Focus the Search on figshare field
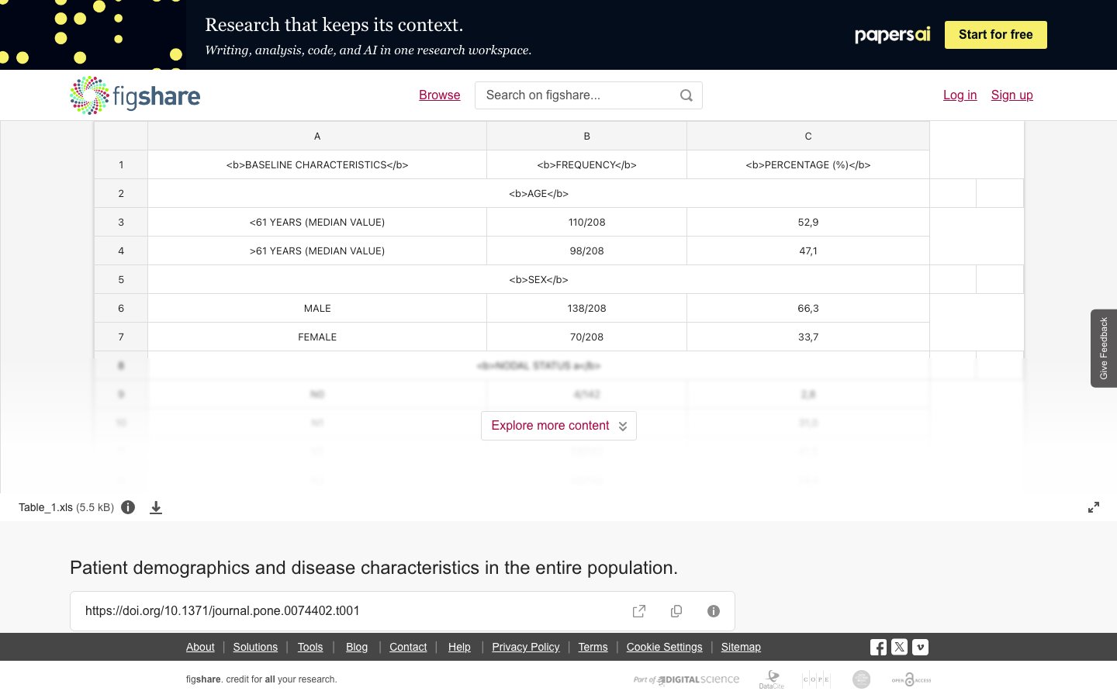This screenshot has height=698, width=1117. tap(589, 95)
